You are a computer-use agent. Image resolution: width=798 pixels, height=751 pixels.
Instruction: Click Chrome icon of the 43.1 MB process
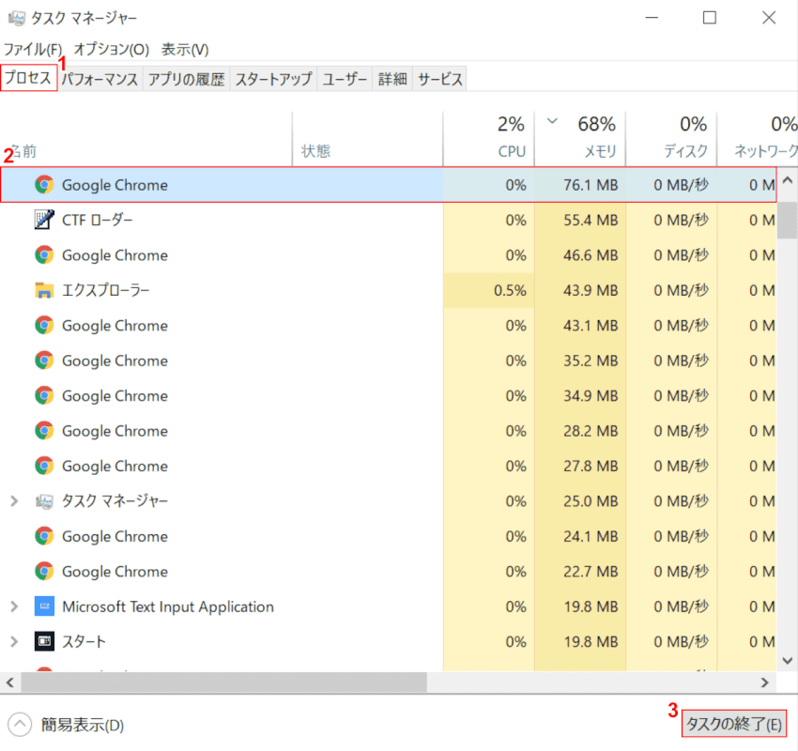(44, 325)
